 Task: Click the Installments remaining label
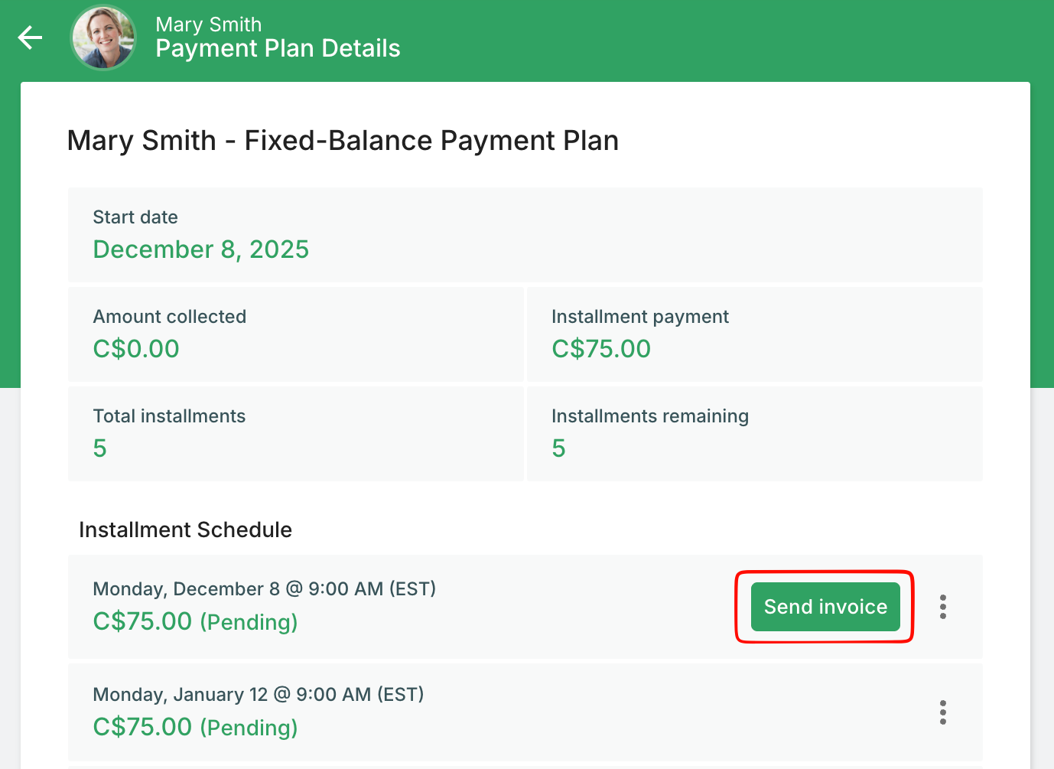click(x=649, y=416)
